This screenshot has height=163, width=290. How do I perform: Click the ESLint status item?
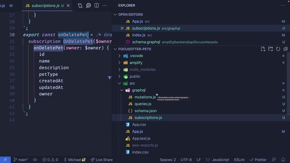click(239, 160)
